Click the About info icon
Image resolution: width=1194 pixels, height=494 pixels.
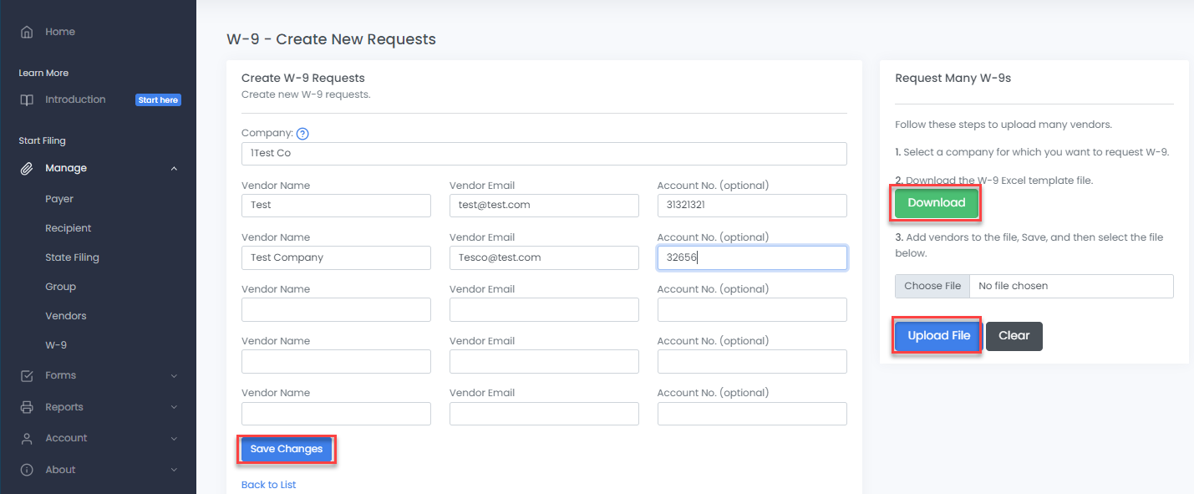[x=27, y=470]
